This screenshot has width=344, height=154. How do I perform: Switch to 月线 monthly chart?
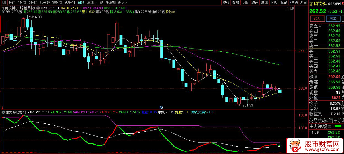click(x=100, y=3)
